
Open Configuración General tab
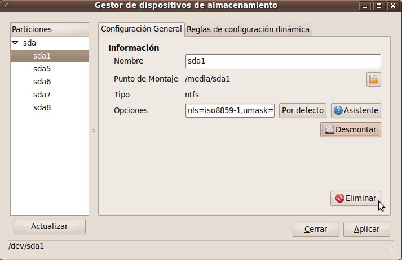(142, 29)
